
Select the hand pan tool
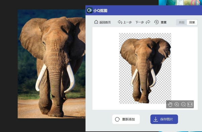170,104
